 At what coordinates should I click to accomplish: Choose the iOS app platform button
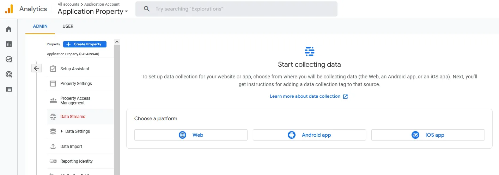(x=428, y=135)
